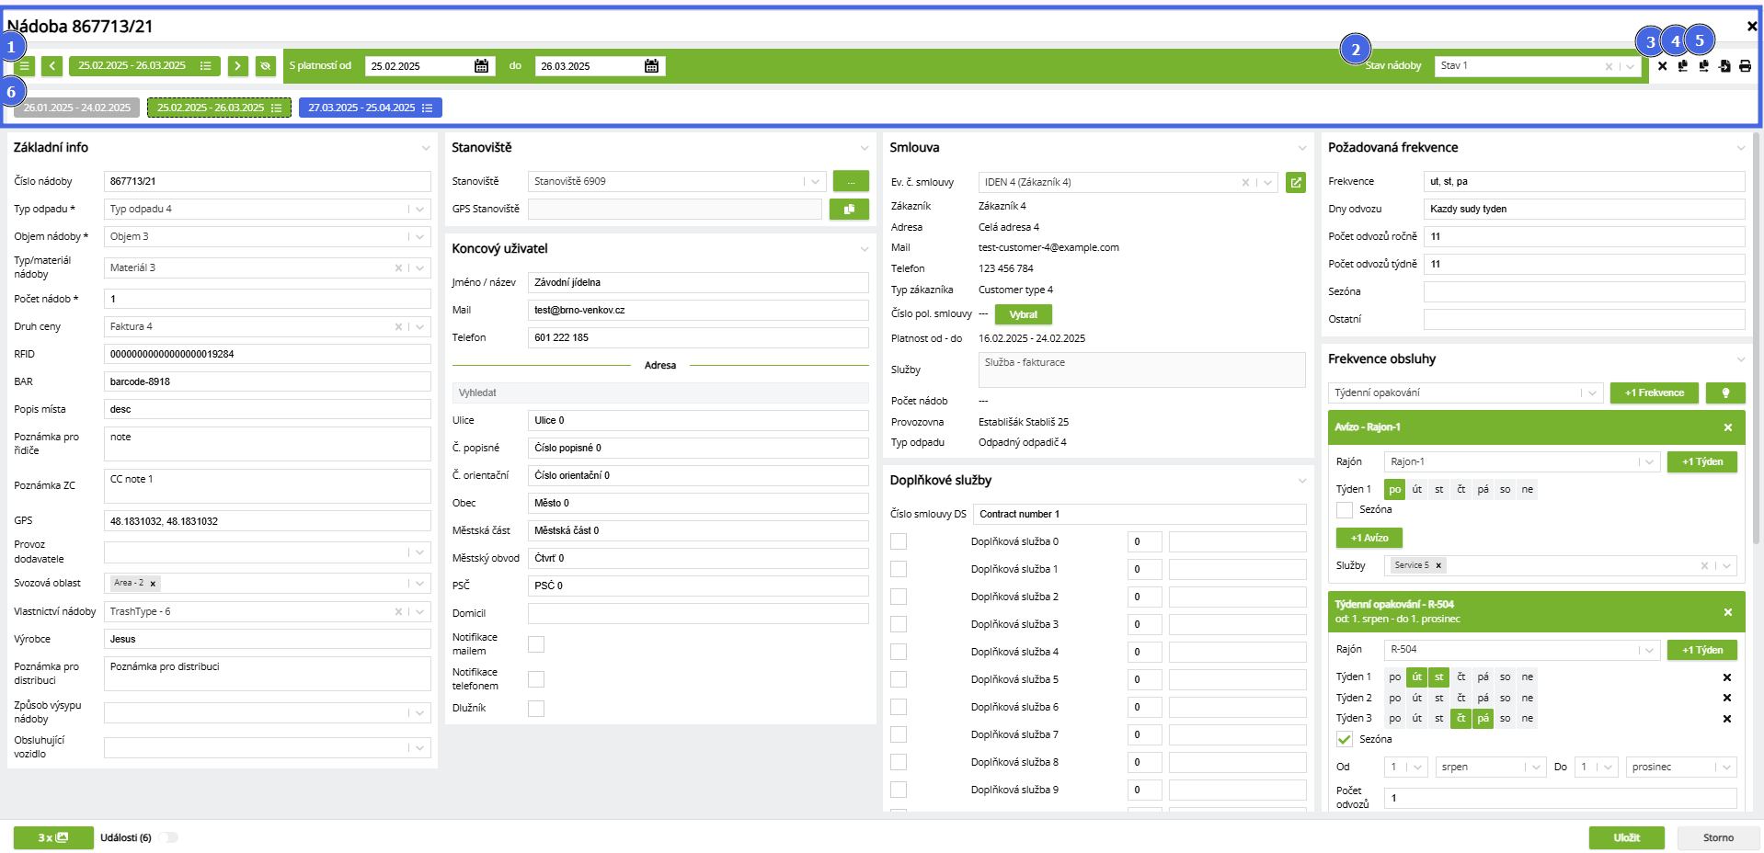Clear the Ev. č. smlouvy selection
Screen dimensions: 1764x853
click(x=1245, y=183)
